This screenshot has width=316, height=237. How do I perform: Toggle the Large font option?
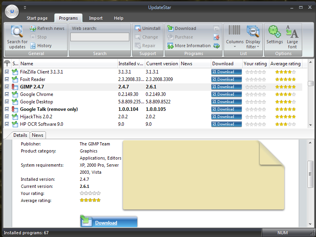[x=292, y=37]
